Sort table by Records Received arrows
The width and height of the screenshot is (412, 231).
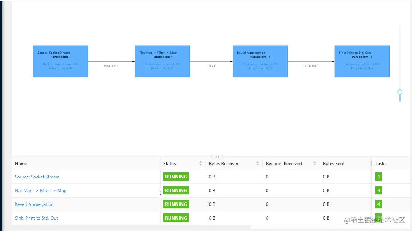click(315, 164)
